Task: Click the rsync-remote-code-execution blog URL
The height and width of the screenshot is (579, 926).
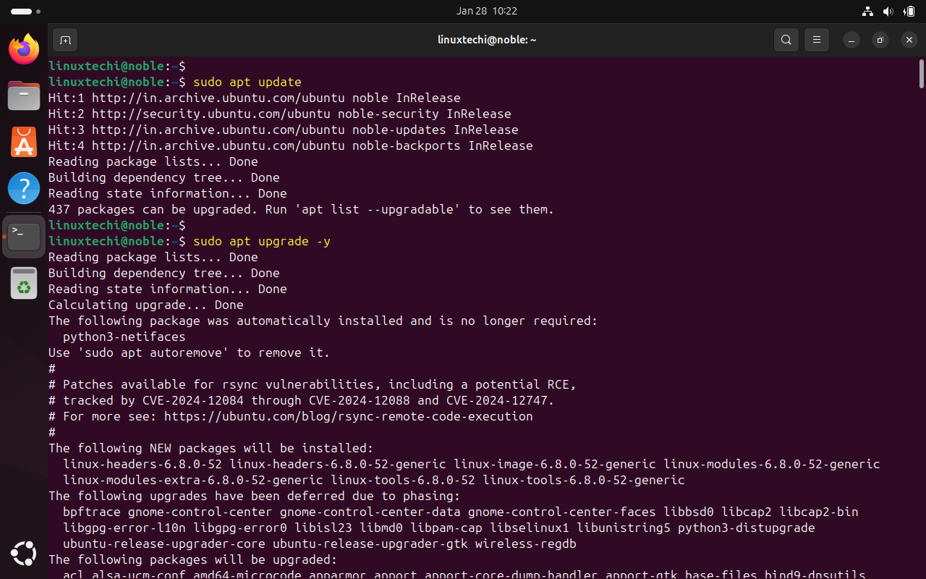Action: pos(349,416)
